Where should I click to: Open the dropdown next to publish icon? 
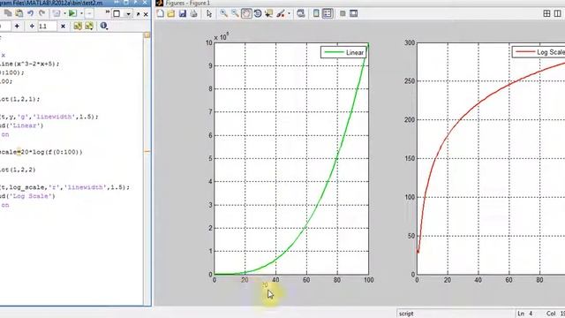(64, 14)
